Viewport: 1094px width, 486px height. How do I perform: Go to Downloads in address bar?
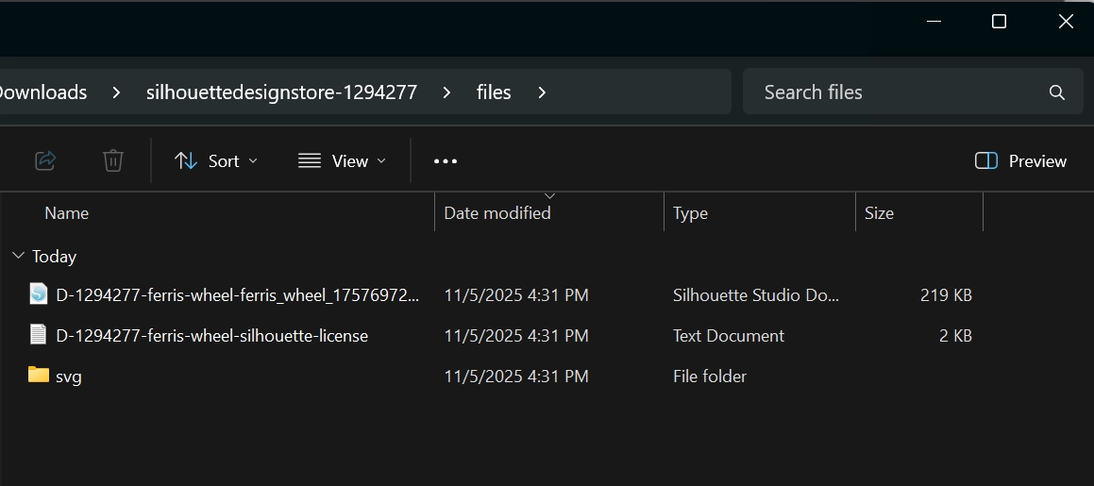tap(43, 92)
